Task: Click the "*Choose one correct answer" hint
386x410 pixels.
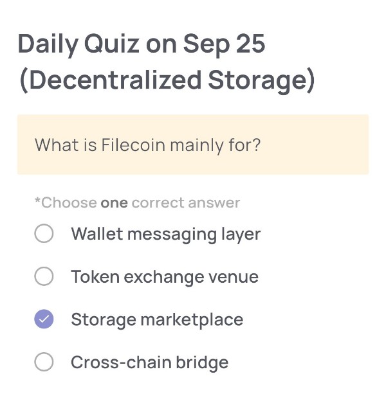Action: [137, 203]
